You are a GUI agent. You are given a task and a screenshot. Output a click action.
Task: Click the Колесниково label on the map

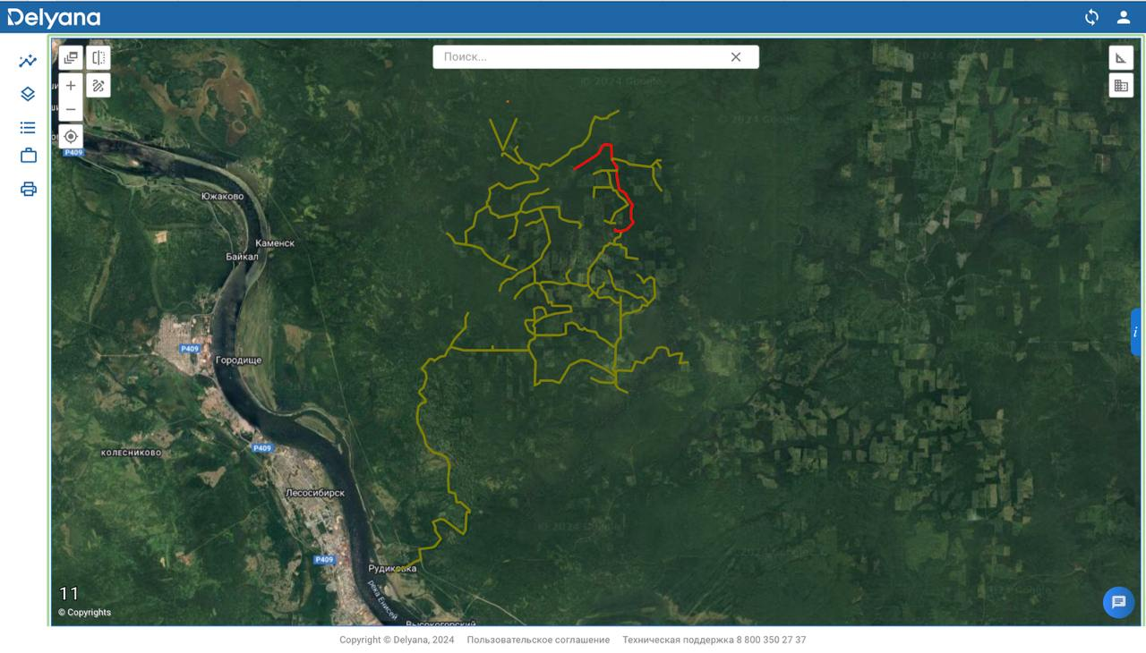click(x=131, y=453)
